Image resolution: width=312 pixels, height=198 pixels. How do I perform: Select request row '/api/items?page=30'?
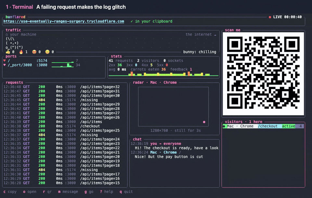click(x=62, y=95)
